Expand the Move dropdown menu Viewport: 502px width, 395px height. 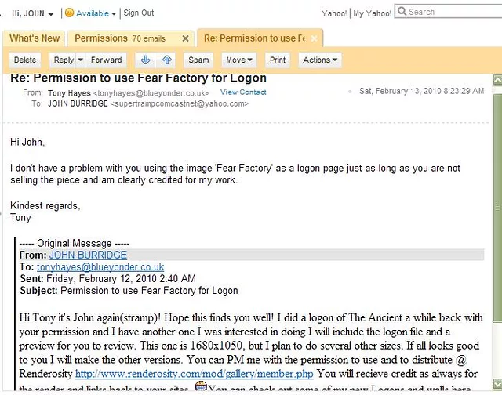pos(239,60)
